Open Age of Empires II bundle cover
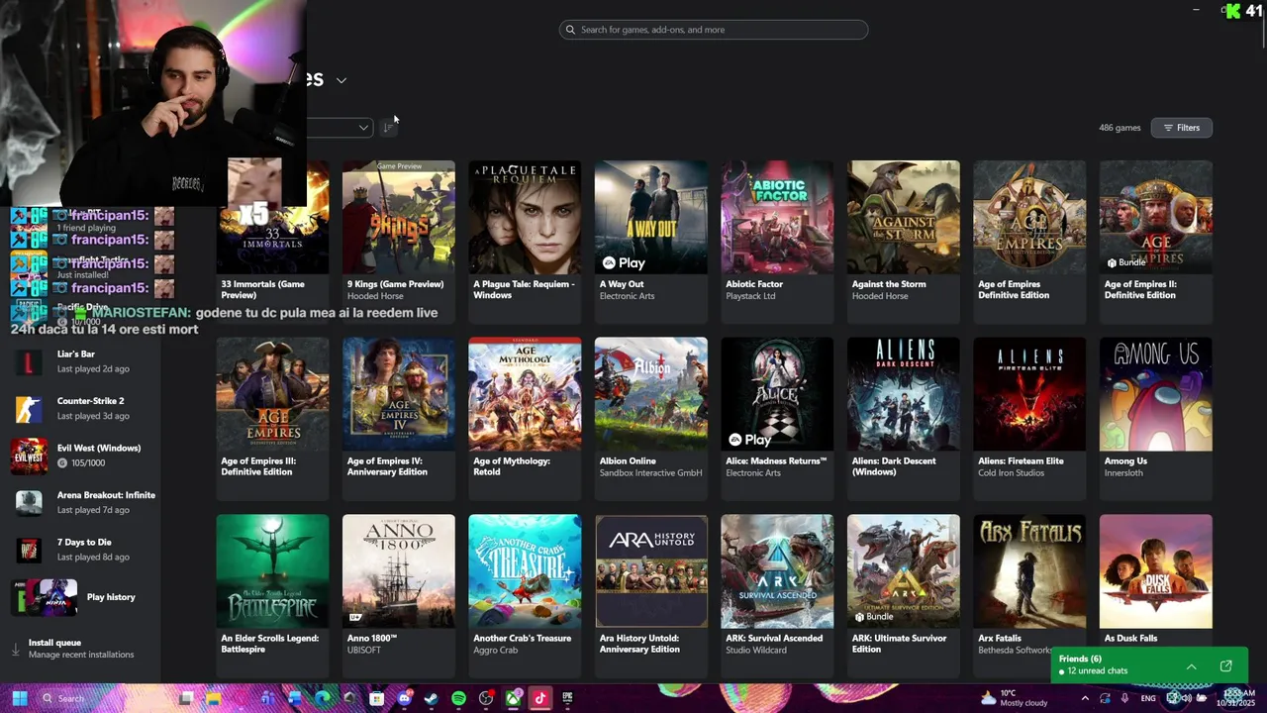Image resolution: width=1267 pixels, height=713 pixels. (1155, 217)
